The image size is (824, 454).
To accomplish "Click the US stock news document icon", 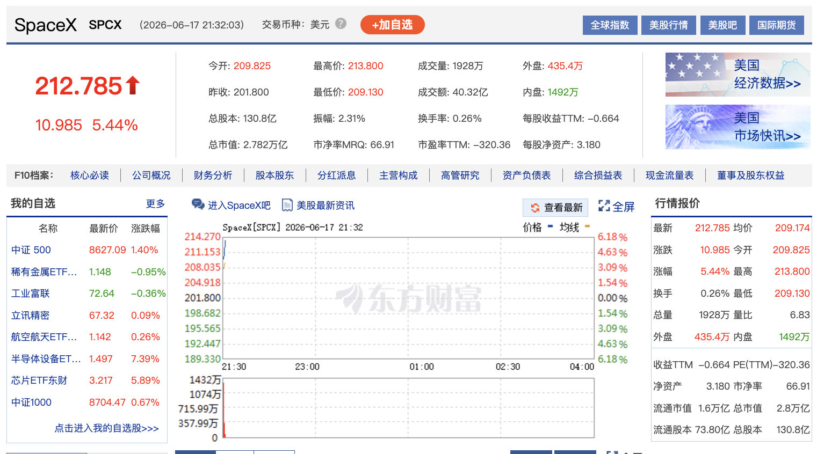I will [x=287, y=205].
